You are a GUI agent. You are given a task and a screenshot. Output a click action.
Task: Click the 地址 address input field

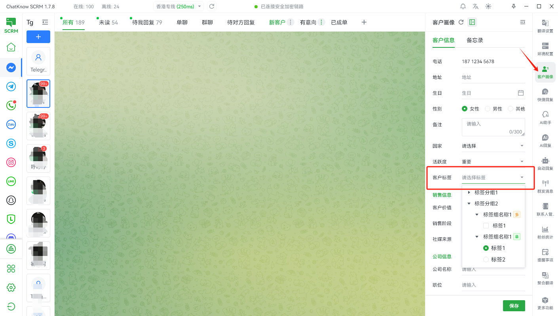point(493,77)
